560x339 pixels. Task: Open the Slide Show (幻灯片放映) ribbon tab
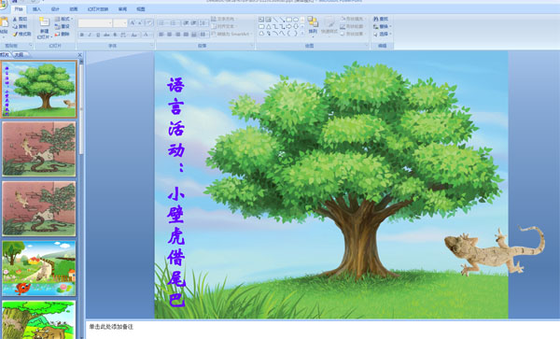98,9
